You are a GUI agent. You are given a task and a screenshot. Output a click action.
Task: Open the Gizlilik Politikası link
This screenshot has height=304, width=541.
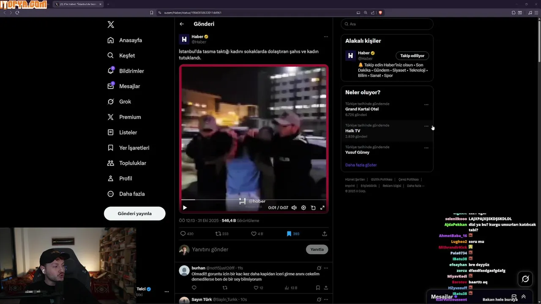tap(382, 179)
